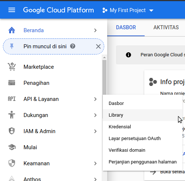This screenshot has height=181, width=185.
Task: Select Kredensial in API submenu
Action: (143, 127)
